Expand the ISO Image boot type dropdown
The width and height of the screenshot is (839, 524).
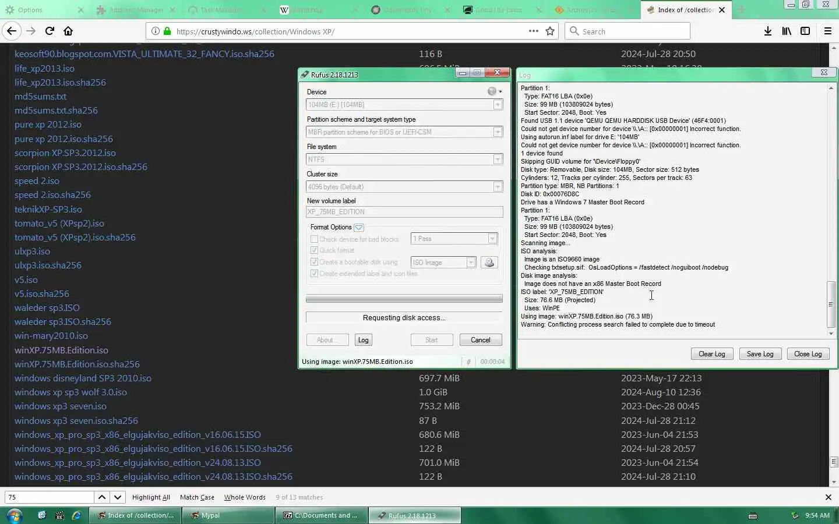pos(471,263)
